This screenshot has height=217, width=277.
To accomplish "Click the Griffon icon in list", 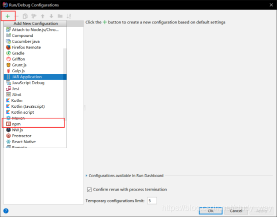I will (x=8, y=59).
